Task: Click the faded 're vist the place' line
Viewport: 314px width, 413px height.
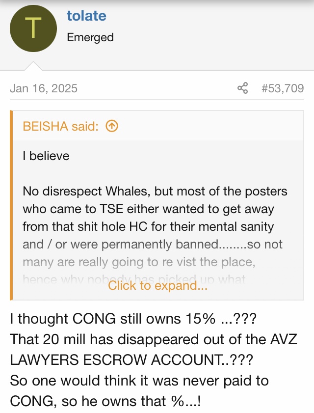Action: (139, 262)
